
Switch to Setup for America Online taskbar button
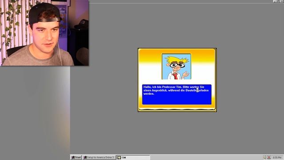tap(99, 157)
